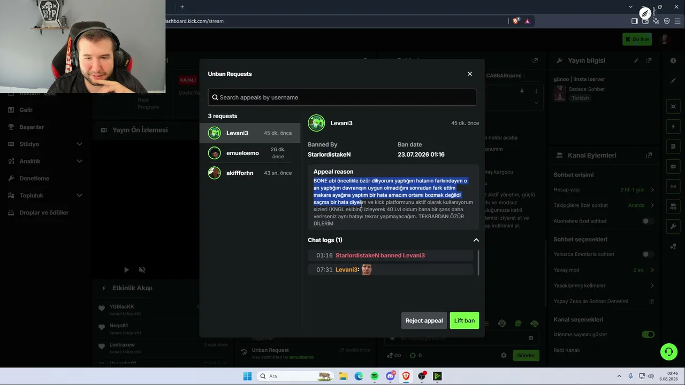Open Denetleme sidebar item

tap(34, 178)
